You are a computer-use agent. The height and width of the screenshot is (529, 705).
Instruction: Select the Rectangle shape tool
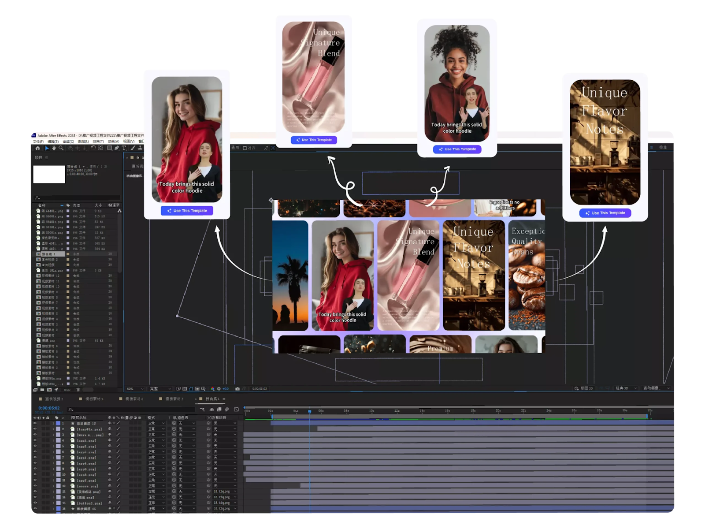(110, 148)
